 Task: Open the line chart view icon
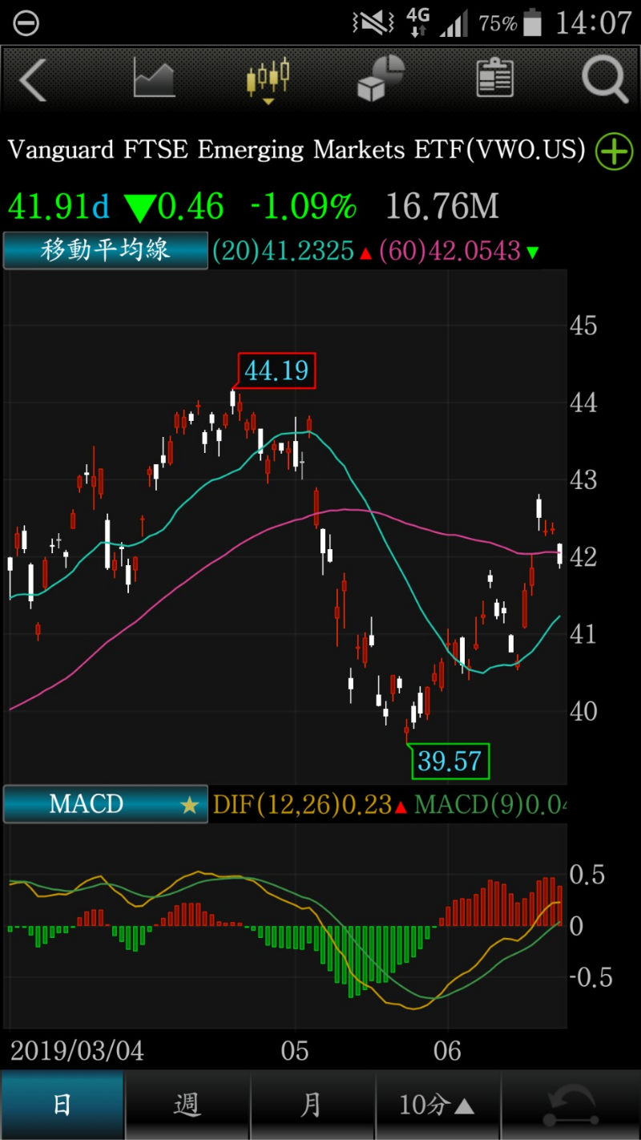coord(154,79)
